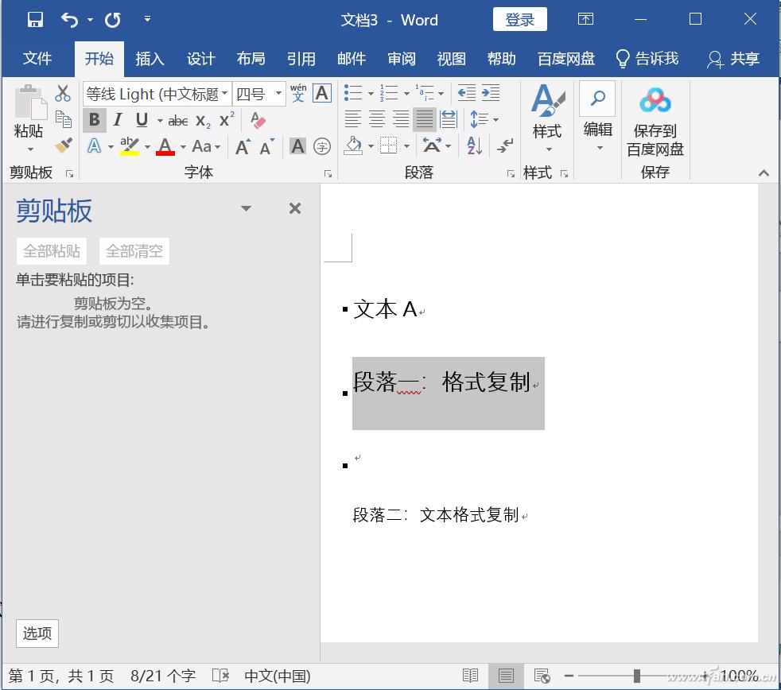Screen dimensions: 781x690
Task: Click the 登录 sign-in button
Action: tap(519, 19)
